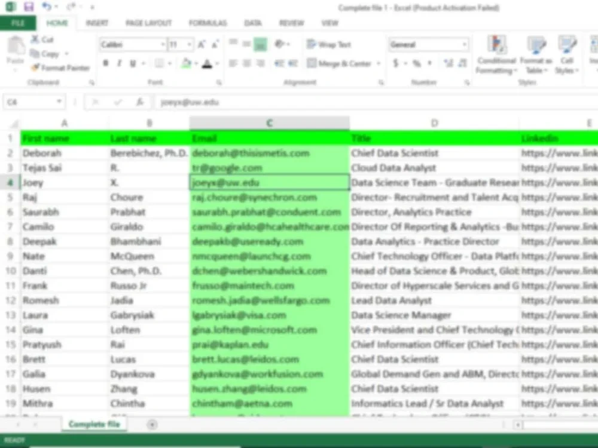
Task: Toggle Center alignment
Action: pyautogui.click(x=247, y=63)
